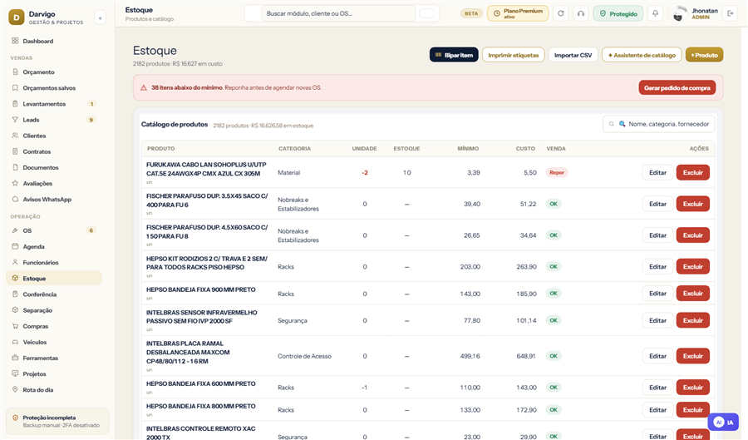Click the headset support icon
748x440 pixels.
(x=581, y=13)
